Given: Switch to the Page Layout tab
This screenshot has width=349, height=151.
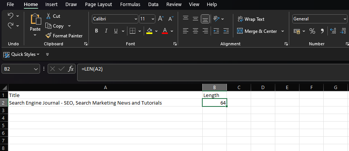Looking at the screenshot, I should point(98,5).
